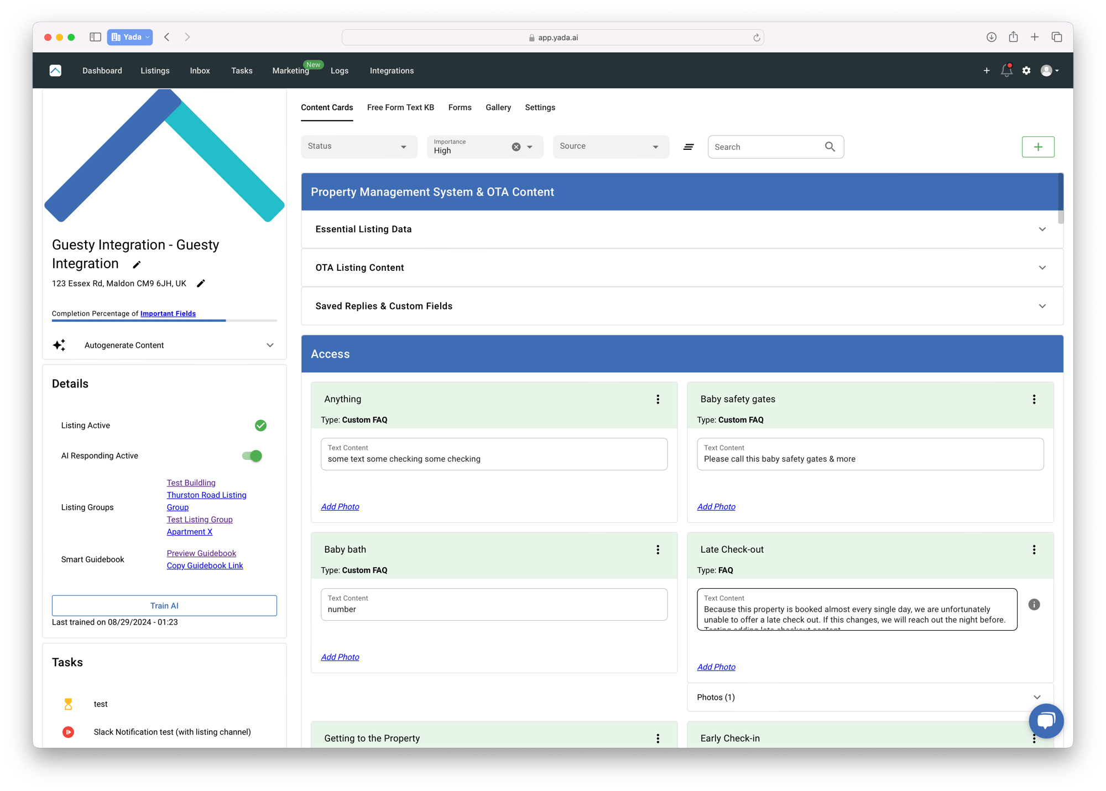Switch to the Settings tab
The image size is (1106, 791).
[541, 107]
